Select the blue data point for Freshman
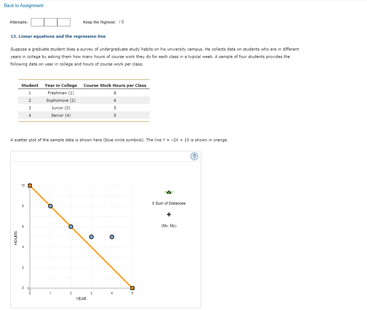 (x=50, y=206)
